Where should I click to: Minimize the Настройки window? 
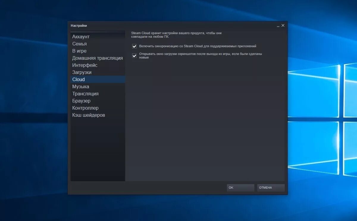pos(278,26)
